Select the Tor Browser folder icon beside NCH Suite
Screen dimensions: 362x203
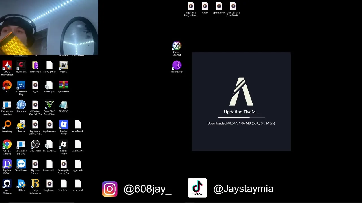pyautogui.click(x=35, y=67)
